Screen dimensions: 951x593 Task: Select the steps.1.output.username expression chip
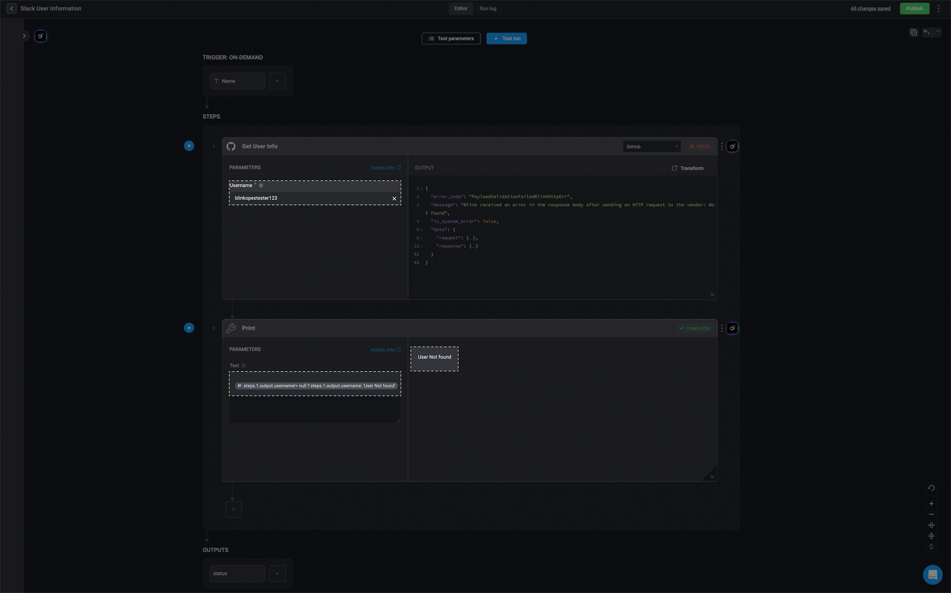tap(316, 386)
